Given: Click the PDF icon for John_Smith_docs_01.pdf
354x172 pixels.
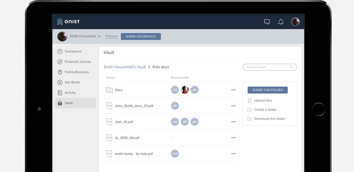Looking at the screenshot, I should point(109,106).
